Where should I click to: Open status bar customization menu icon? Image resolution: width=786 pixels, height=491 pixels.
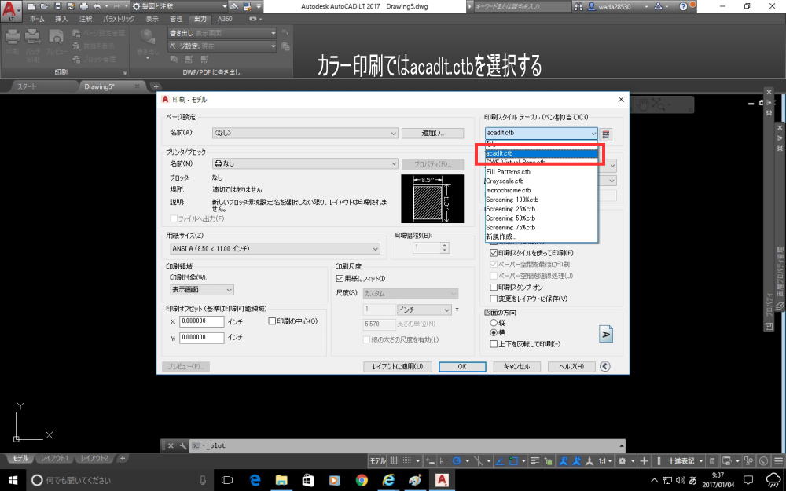tap(778, 461)
